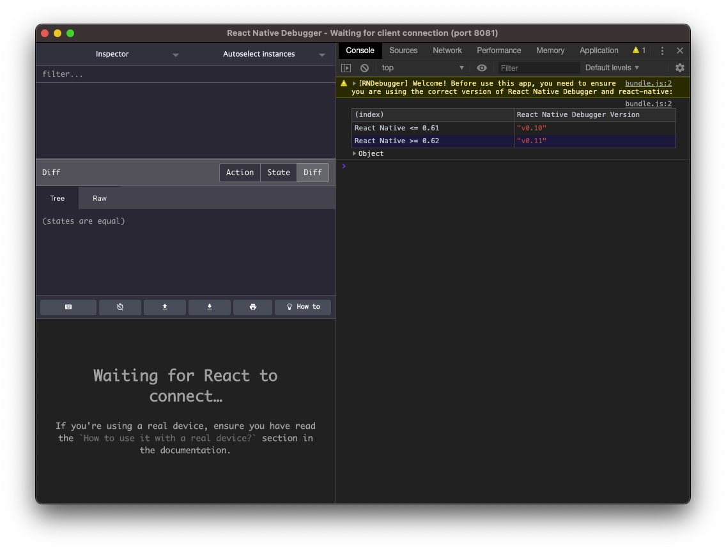726x551 pixels.
Task: Open the How to help button
Action: tap(303, 307)
